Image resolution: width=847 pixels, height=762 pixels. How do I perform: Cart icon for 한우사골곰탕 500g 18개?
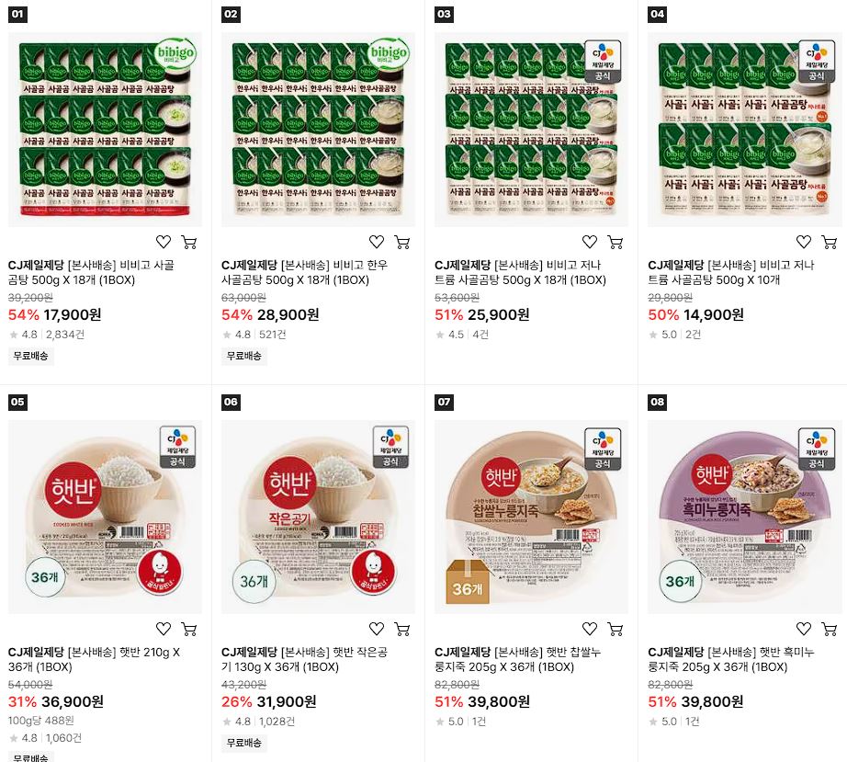point(401,242)
